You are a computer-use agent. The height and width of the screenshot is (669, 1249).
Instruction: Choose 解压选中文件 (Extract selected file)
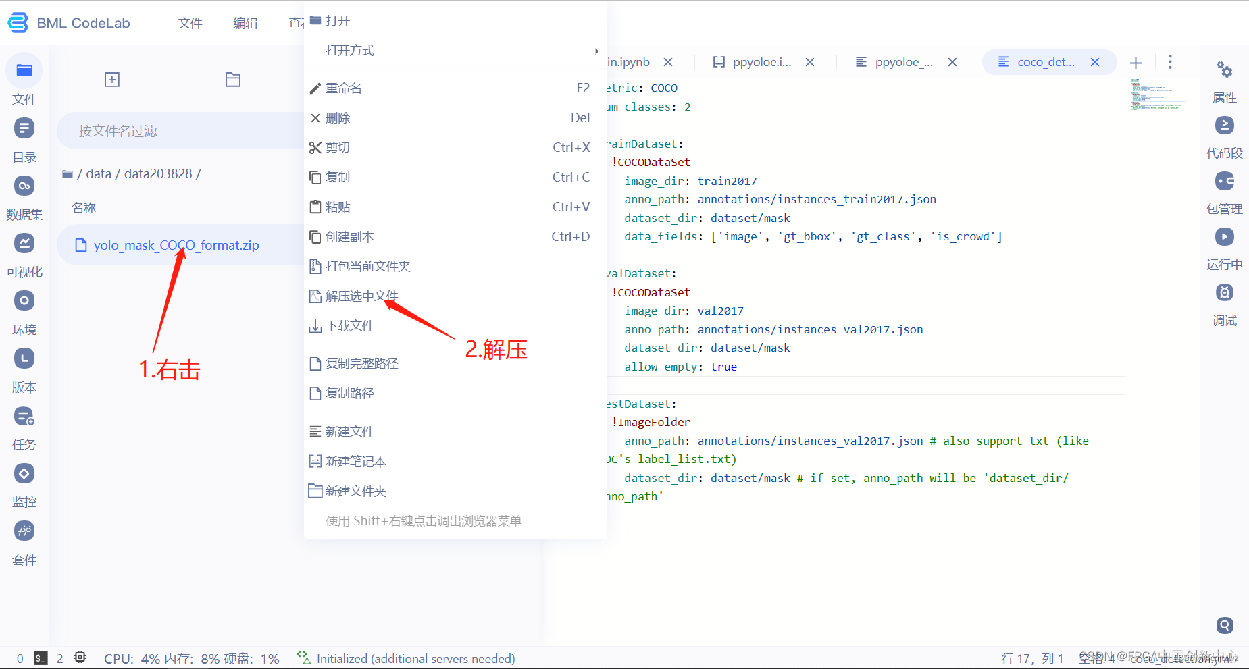pos(455,296)
